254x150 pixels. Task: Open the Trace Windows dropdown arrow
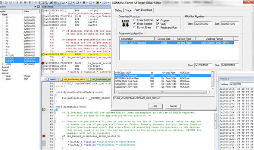(x=94, y=3)
